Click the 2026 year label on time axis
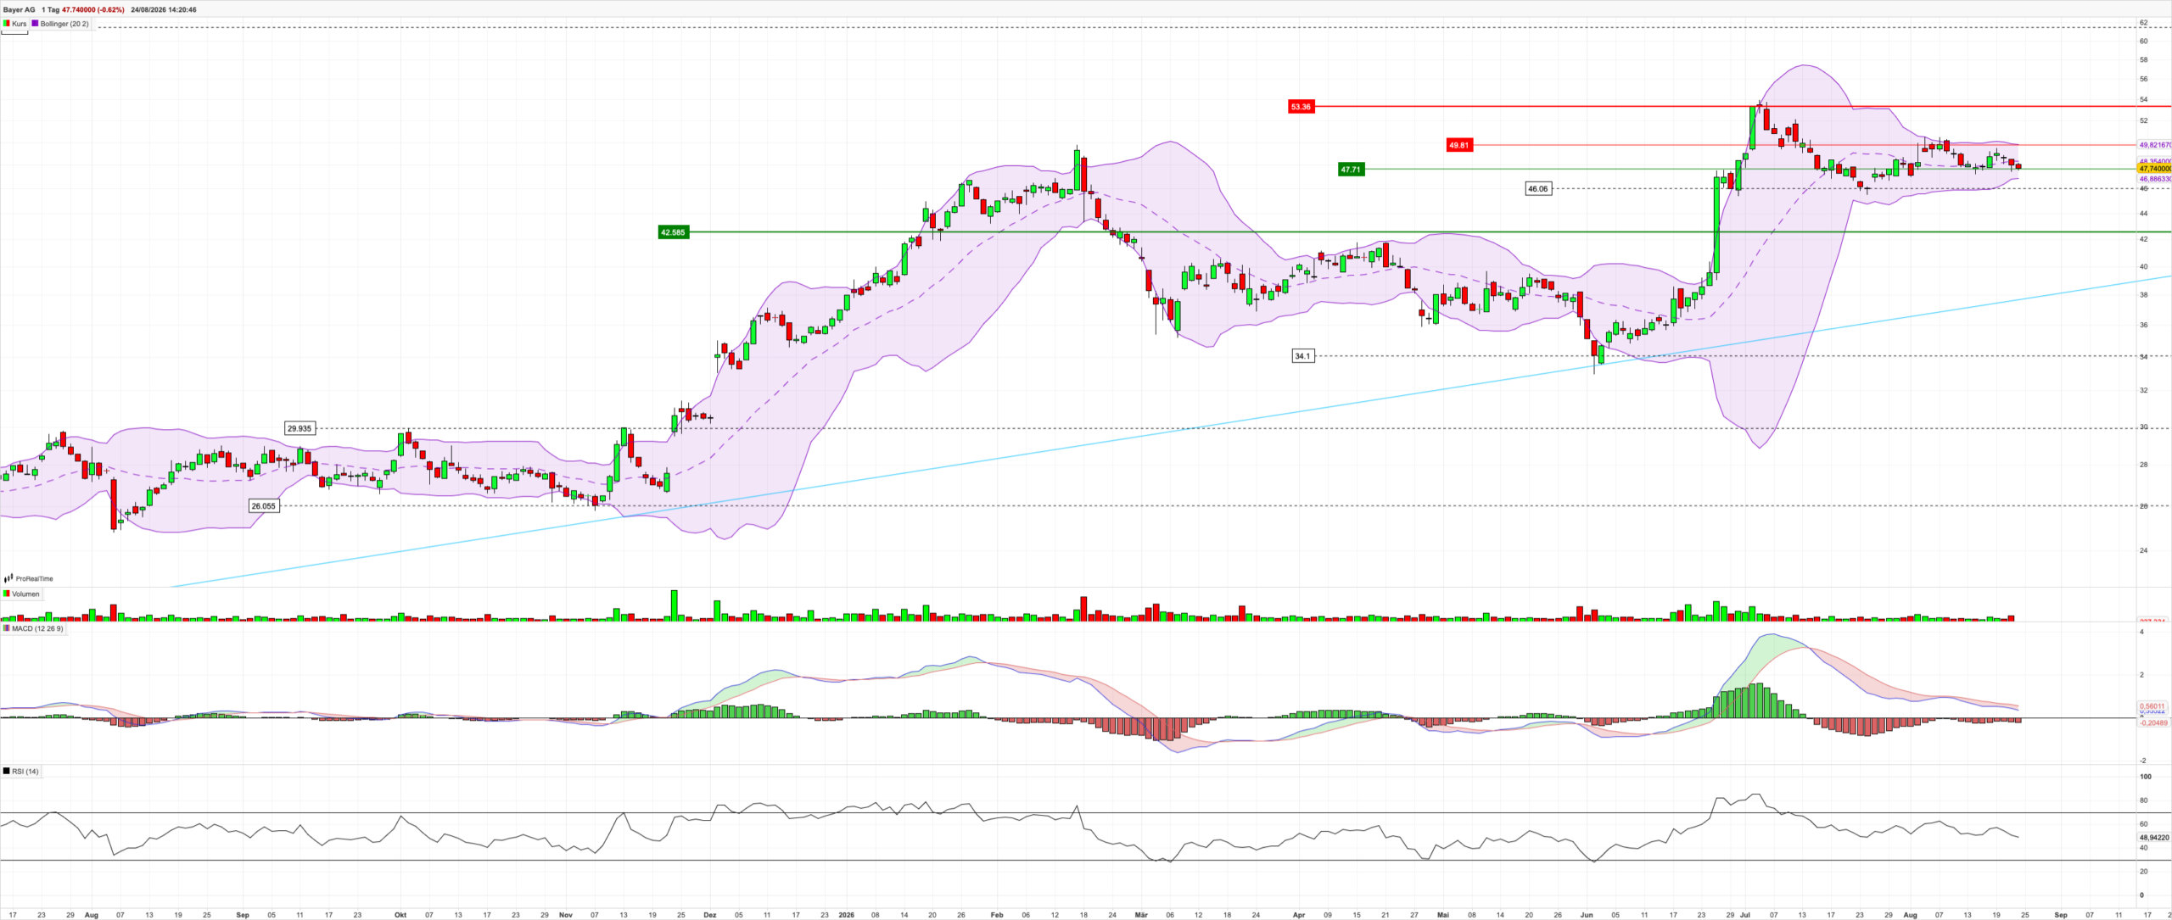Screen dimensions: 2172x920 [x=846, y=915]
